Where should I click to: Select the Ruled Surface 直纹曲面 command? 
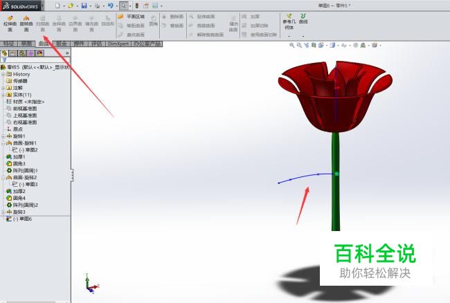point(131,35)
